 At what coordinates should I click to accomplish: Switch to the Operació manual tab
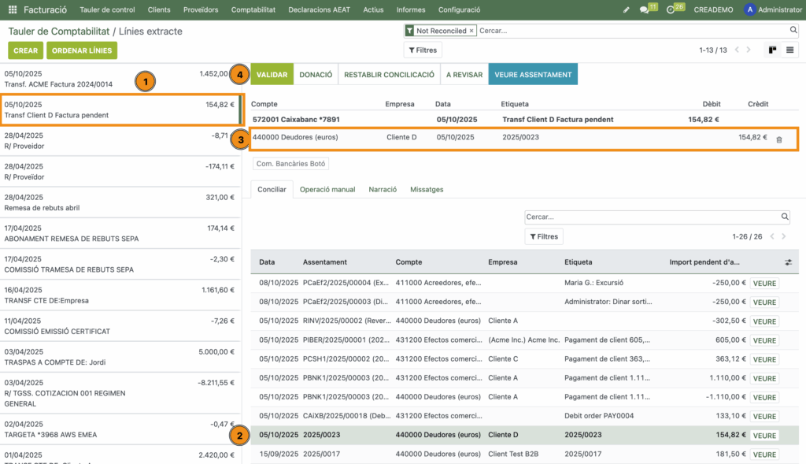[327, 189]
